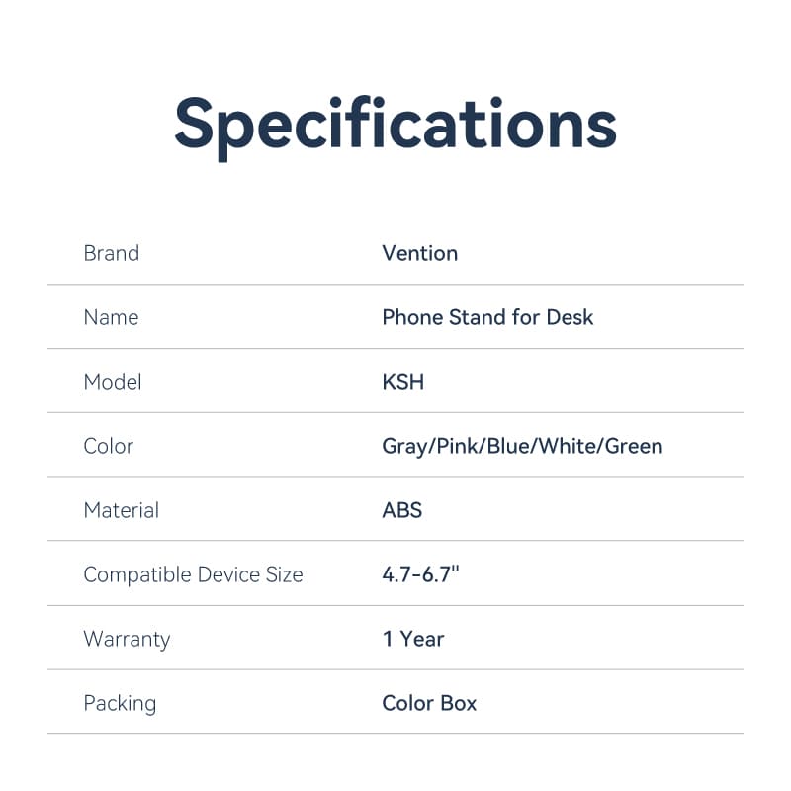
Task: Click the 1 Year warranty value
Action: (412, 639)
